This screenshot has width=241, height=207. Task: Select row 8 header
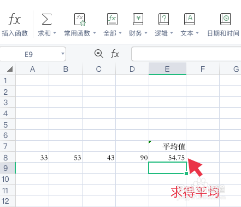click(8, 157)
